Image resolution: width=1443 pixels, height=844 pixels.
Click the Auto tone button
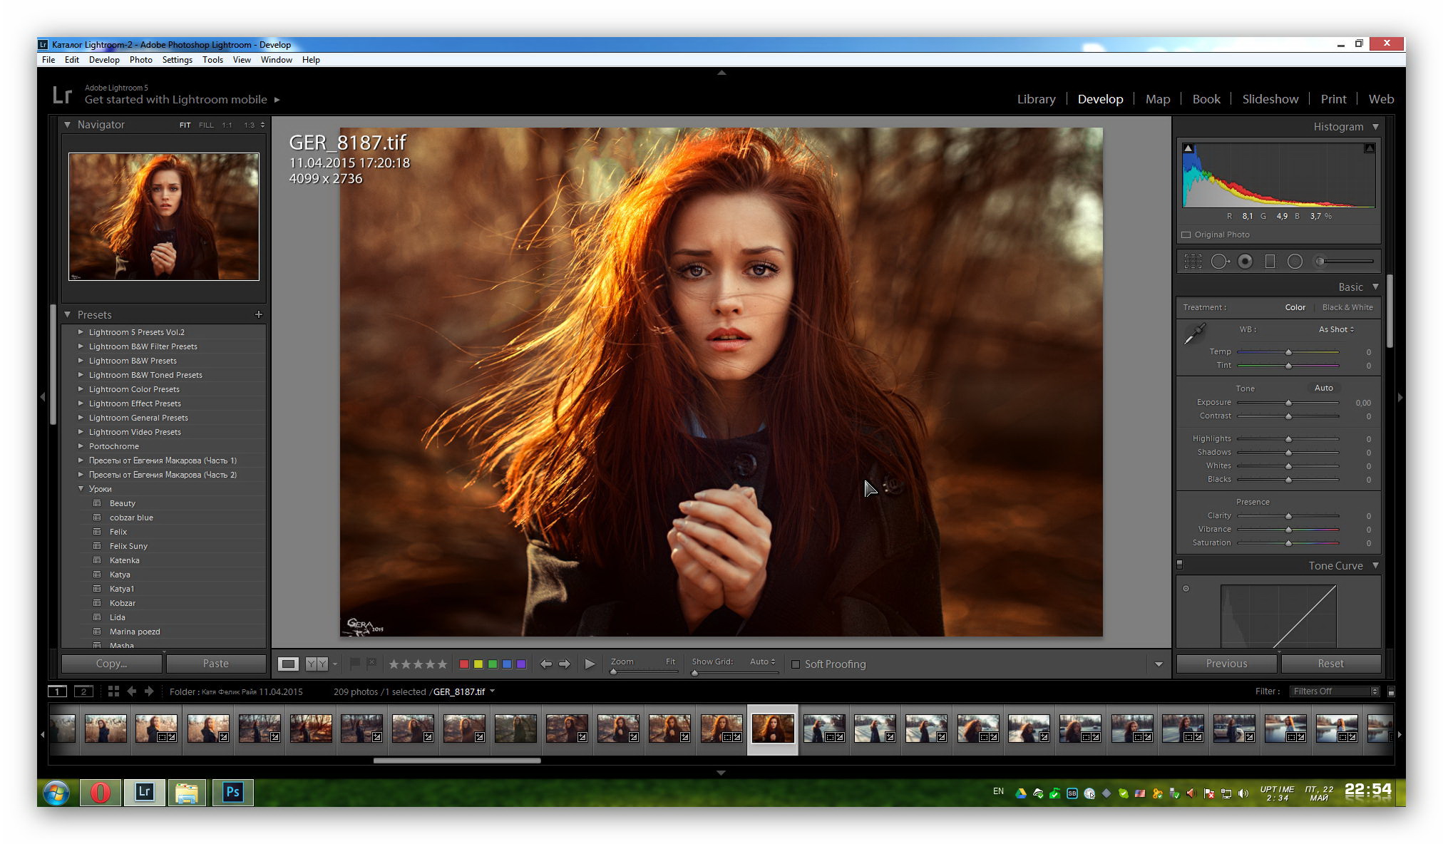pos(1323,388)
